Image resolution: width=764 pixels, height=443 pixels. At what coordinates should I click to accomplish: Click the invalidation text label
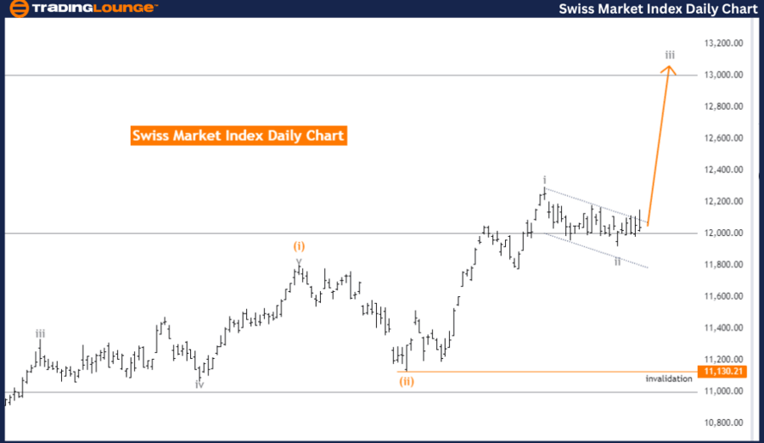tap(668, 379)
